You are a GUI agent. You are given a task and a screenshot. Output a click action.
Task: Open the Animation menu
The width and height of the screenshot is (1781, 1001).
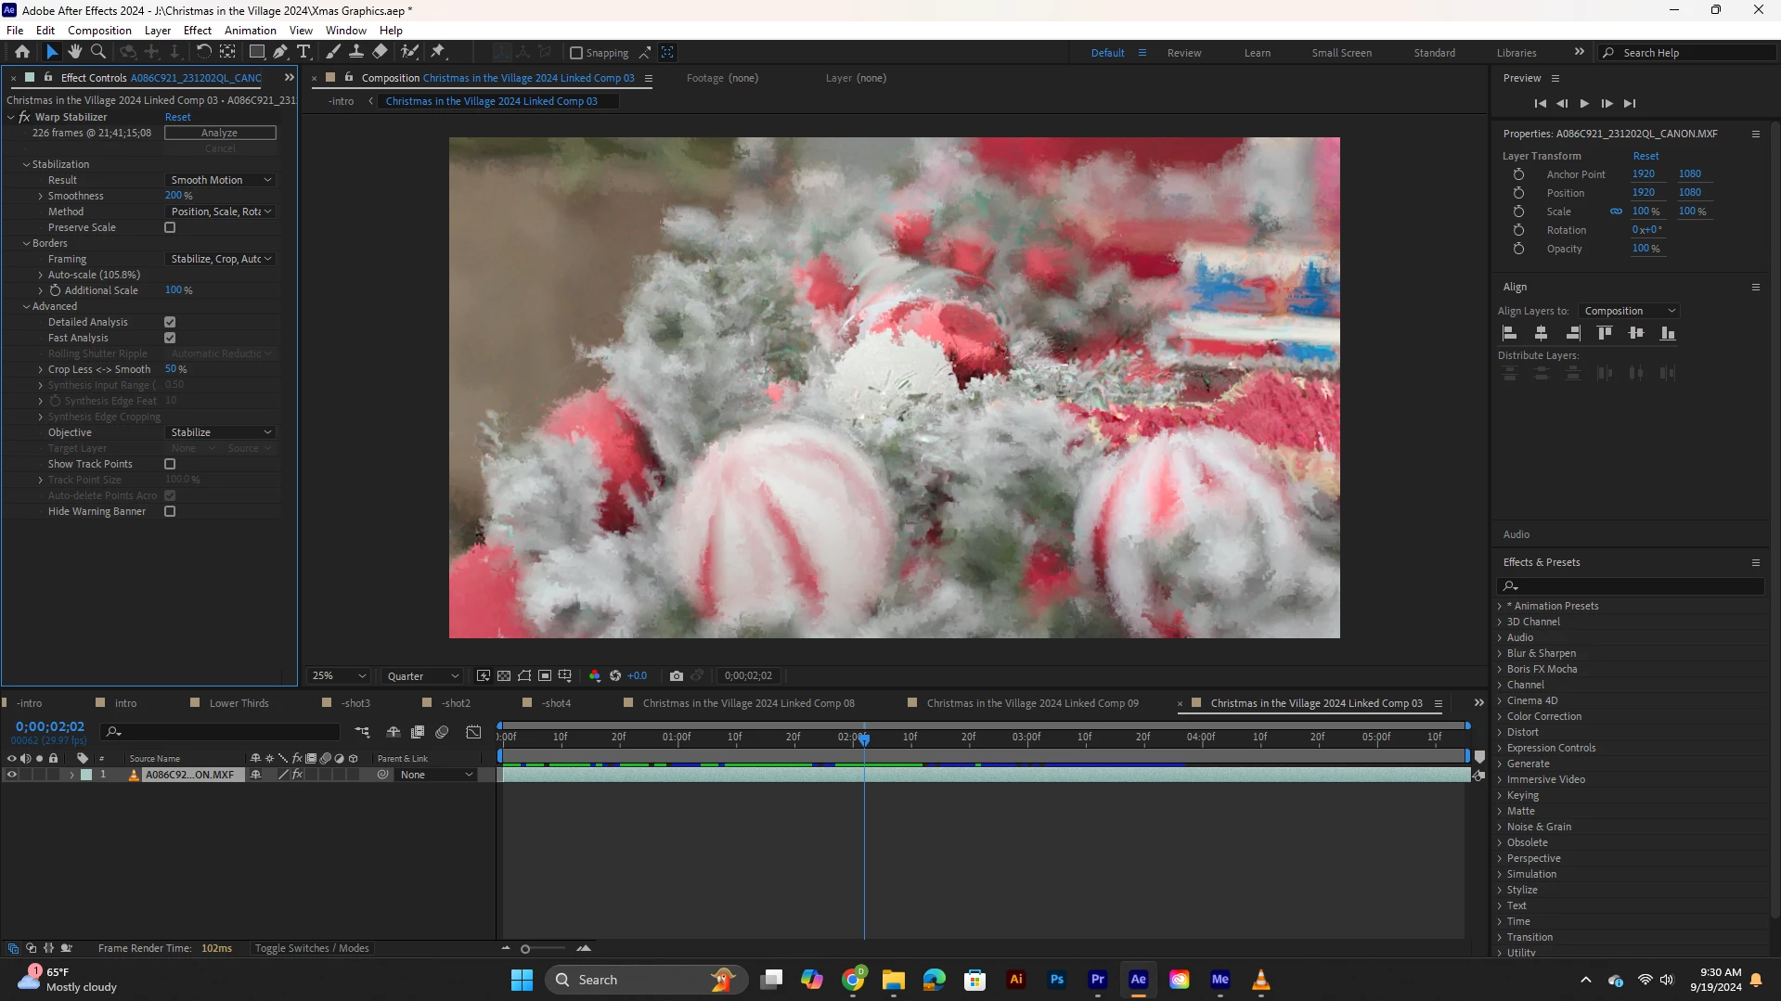[x=251, y=30]
